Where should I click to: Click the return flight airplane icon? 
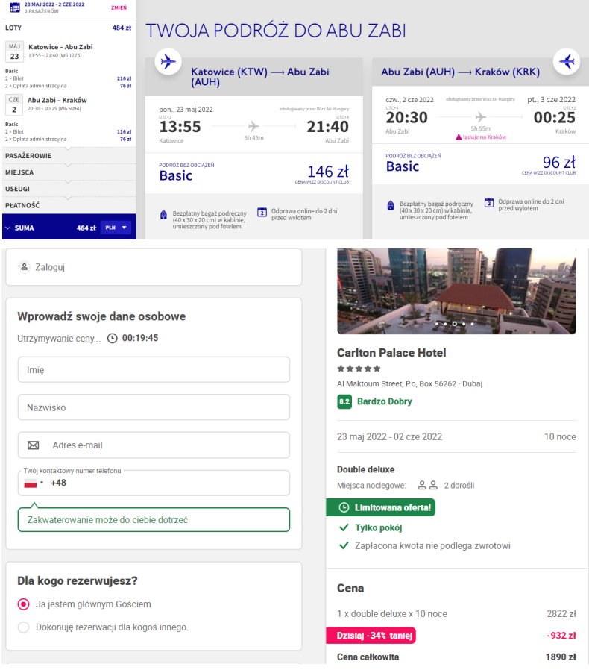568,61
